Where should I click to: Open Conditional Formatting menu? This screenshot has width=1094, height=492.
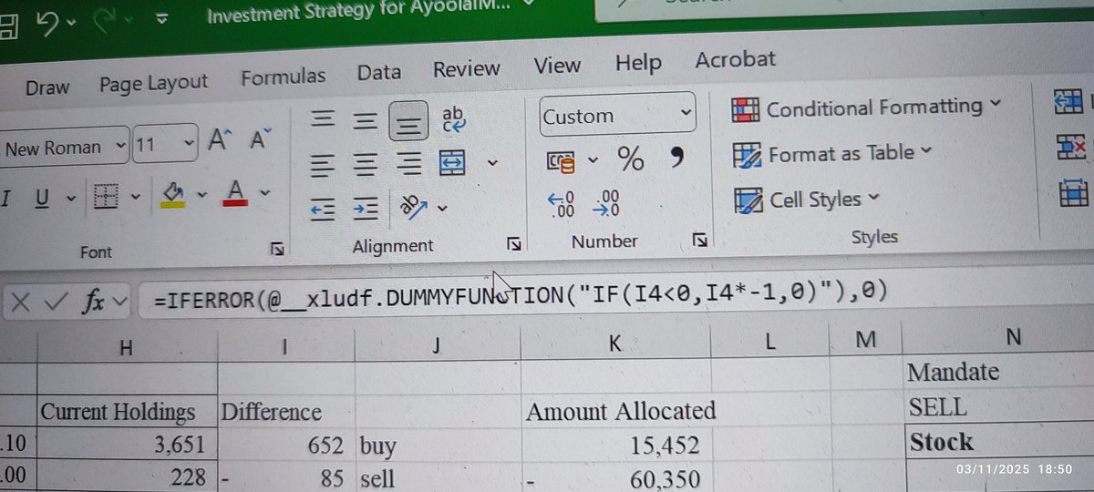pyautogui.click(x=866, y=108)
